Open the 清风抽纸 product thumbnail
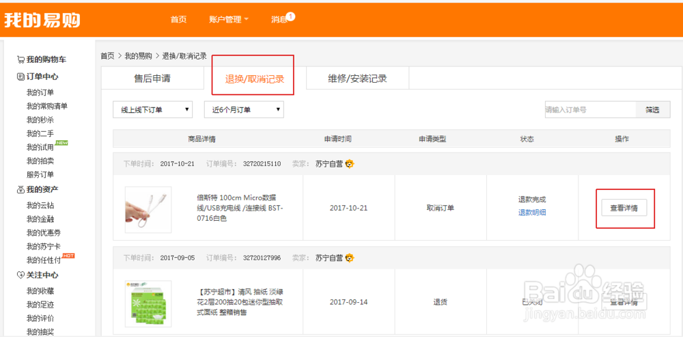 pos(148,304)
